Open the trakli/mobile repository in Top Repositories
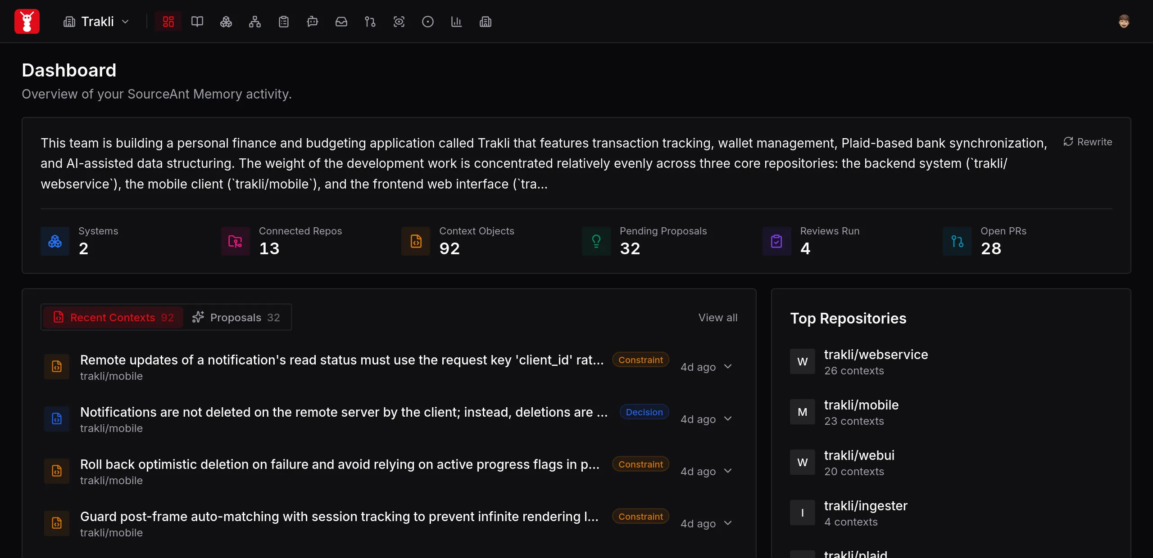Image resolution: width=1153 pixels, height=558 pixels. click(861, 405)
